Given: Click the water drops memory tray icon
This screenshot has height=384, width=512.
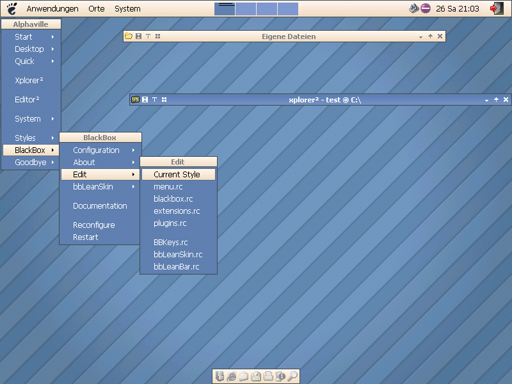Looking at the screenshot, I should coord(413,8).
